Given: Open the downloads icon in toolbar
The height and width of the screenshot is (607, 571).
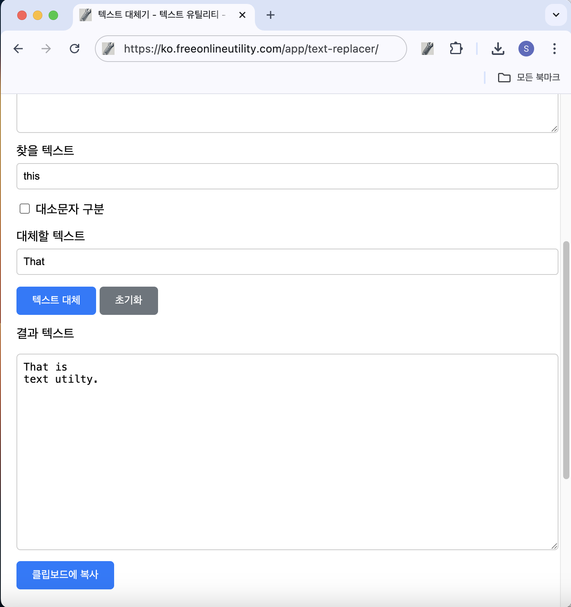Looking at the screenshot, I should pyautogui.click(x=498, y=49).
